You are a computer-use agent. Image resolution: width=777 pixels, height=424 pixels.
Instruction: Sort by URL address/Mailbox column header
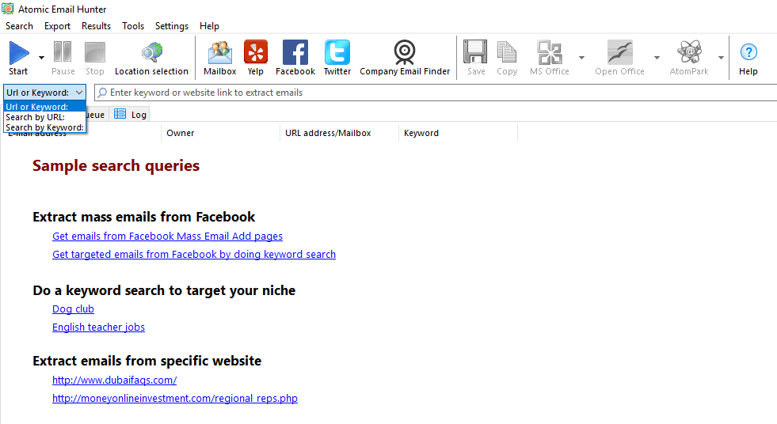click(x=339, y=133)
